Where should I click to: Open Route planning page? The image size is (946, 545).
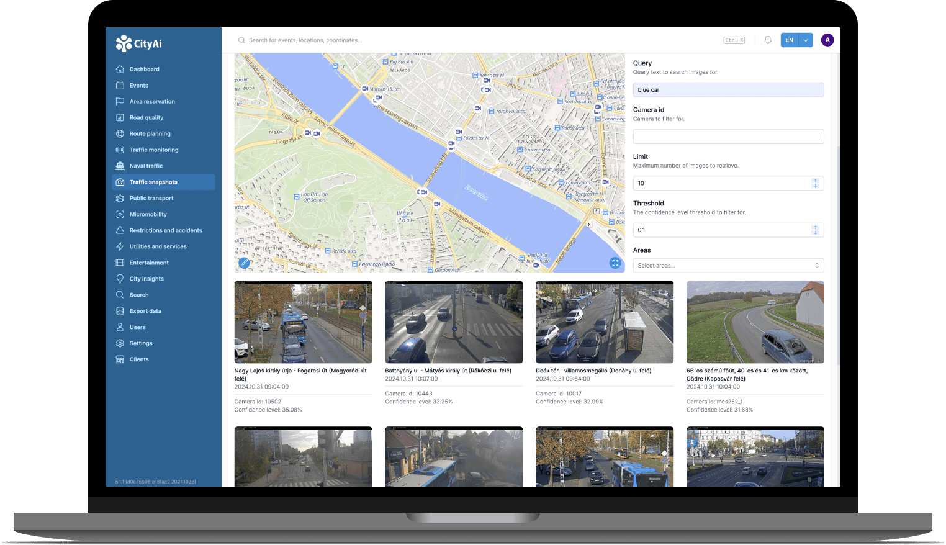pos(163,134)
